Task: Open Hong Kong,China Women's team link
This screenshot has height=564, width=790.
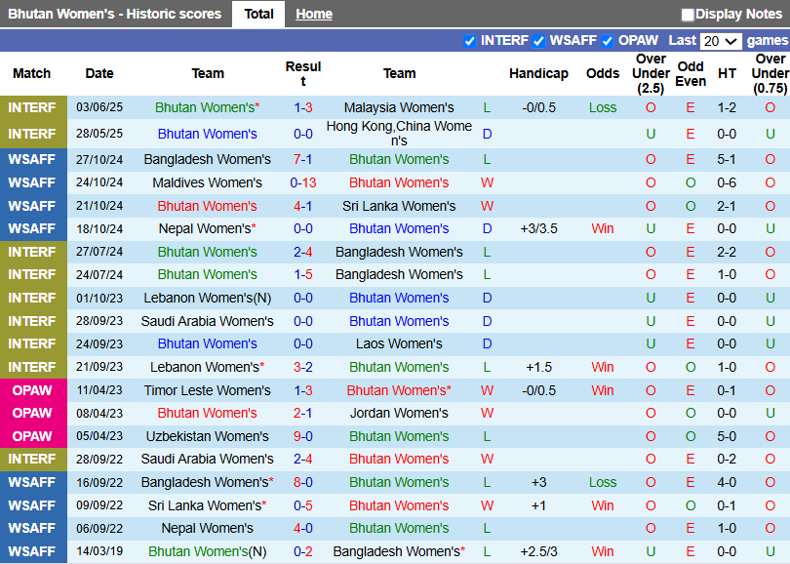Action: [399, 134]
